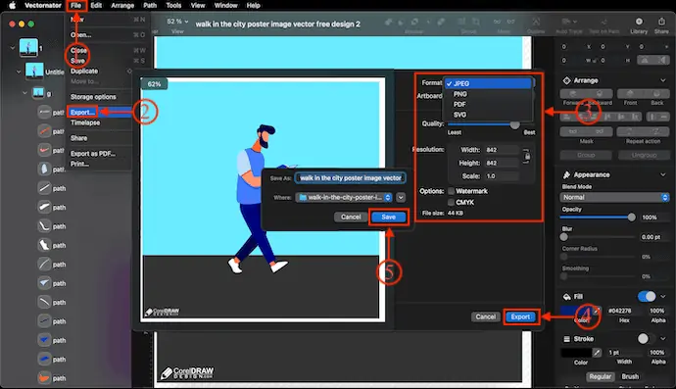676x389 pixels.
Task: Open the 52 % zoom dropdown
Action: (x=177, y=22)
